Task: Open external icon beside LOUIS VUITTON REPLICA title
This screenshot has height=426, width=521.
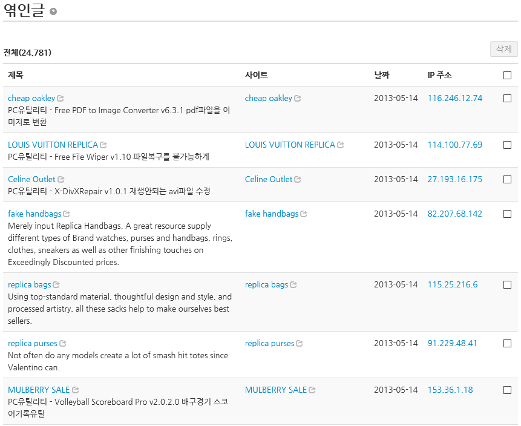Action: (103, 145)
